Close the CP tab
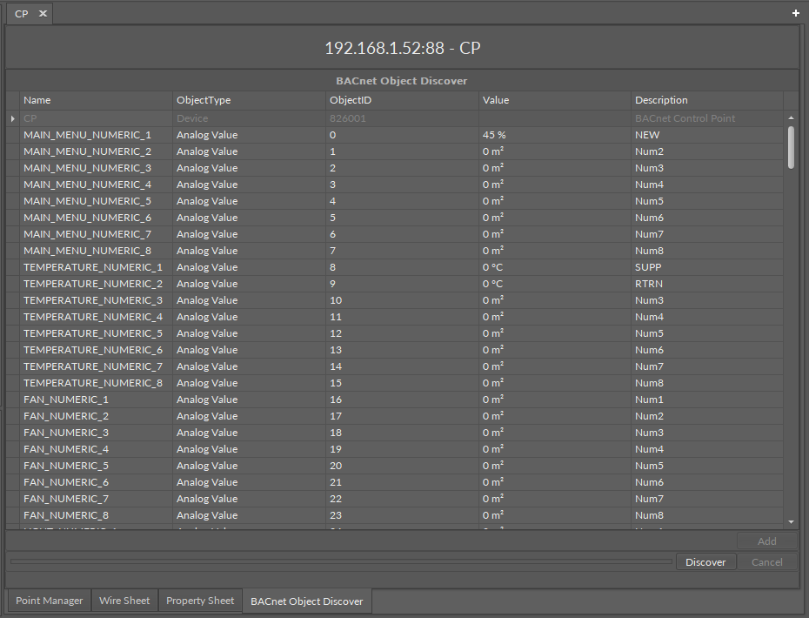The width and height of the screenshot is (809, 618). point(43,14)
